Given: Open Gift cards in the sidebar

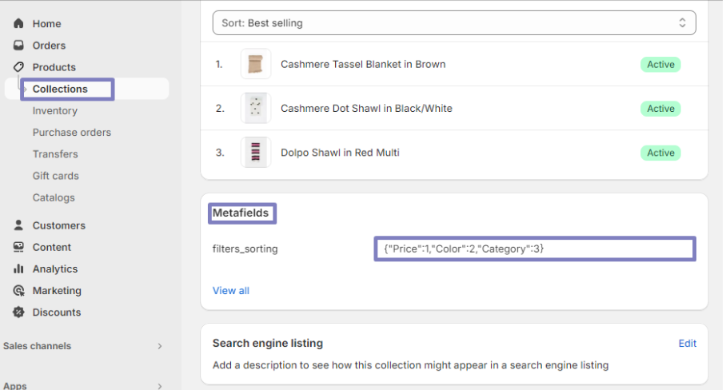Looking at the screenshot, I should pos(56,176).
